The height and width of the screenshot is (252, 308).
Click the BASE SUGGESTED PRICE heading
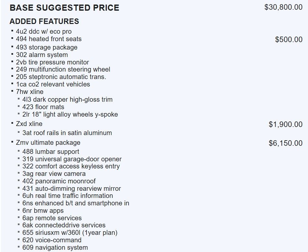coord(64,8)
